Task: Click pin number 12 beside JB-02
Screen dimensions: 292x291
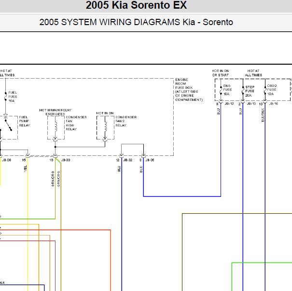Action: click(x=118, y=160)
